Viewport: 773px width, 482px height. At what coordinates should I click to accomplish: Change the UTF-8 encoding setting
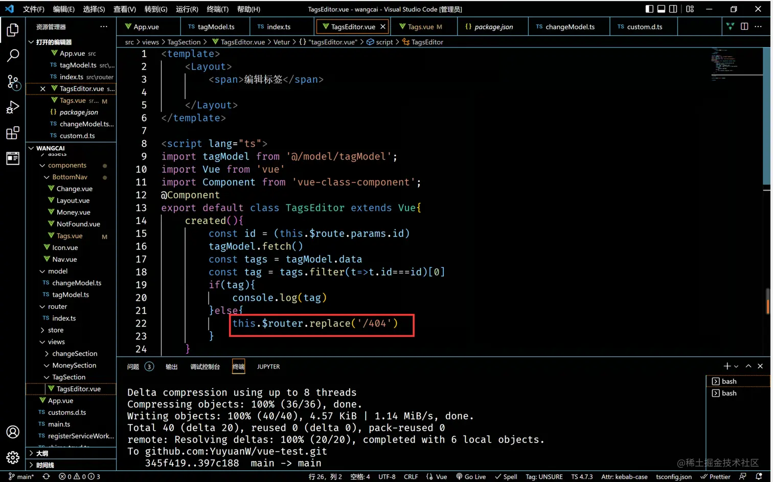386,476
